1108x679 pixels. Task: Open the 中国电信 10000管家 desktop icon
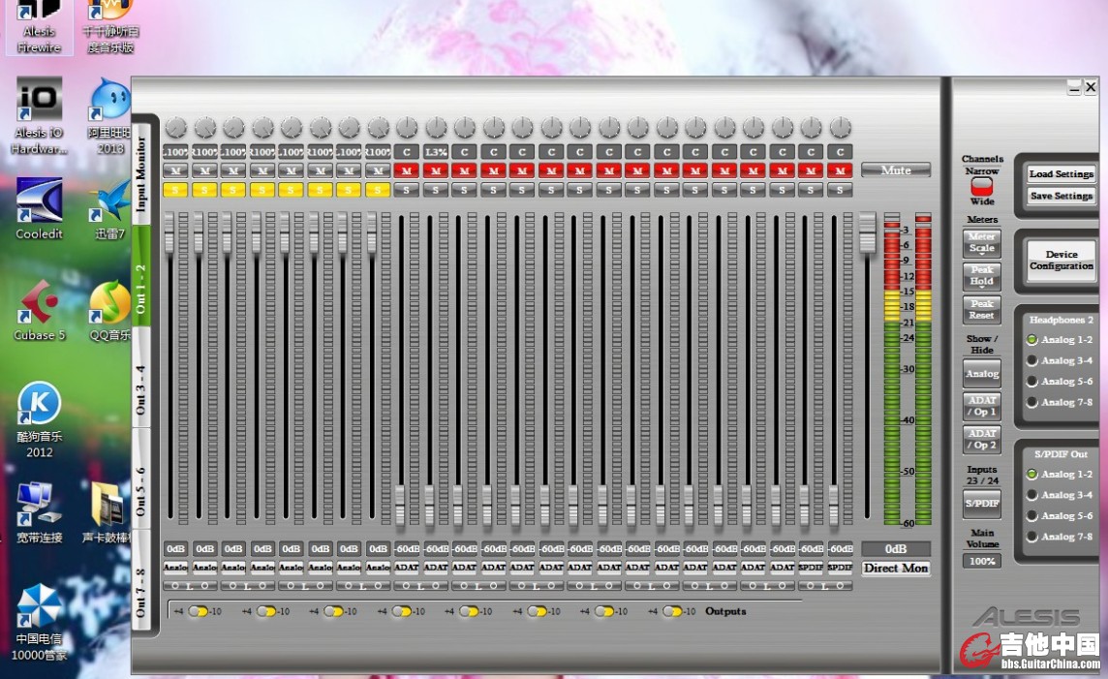pyautogui.click(x=40, y=622)
